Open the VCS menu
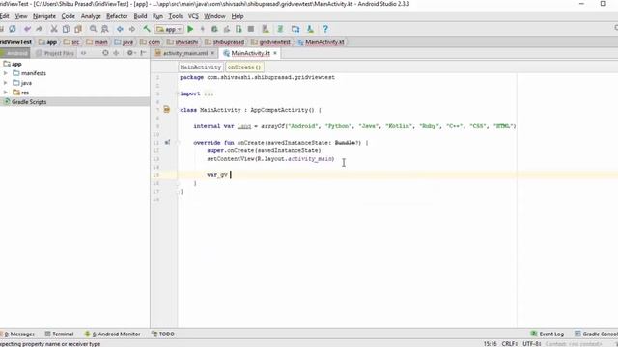 (x=193, y=16)
